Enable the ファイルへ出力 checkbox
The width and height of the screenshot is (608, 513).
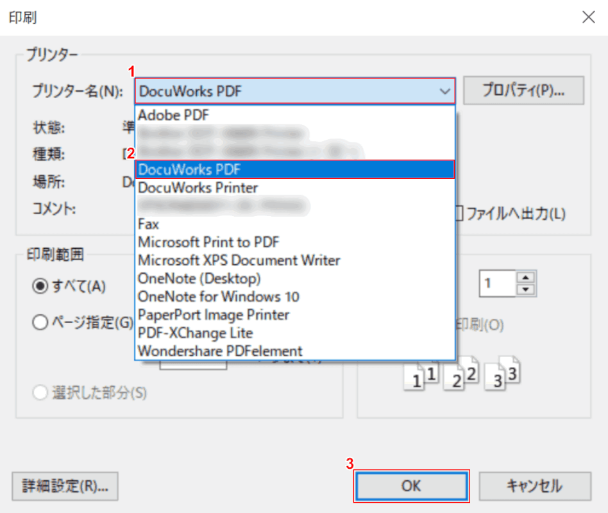[x=459, y=214]
